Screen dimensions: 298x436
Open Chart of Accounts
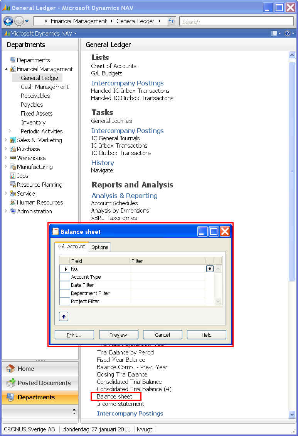(114, 66)
